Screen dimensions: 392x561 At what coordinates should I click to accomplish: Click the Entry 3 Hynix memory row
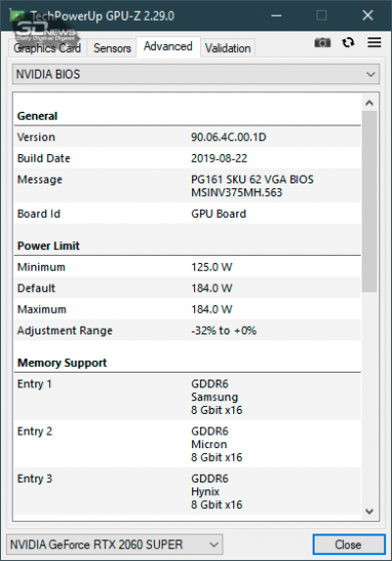tap(187, 490)
